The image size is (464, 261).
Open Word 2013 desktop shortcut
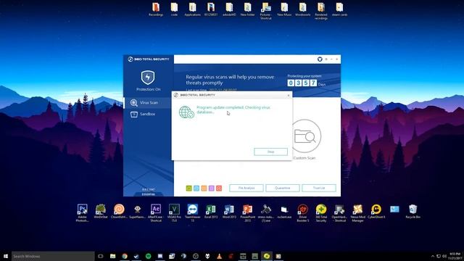coord(229,211)
